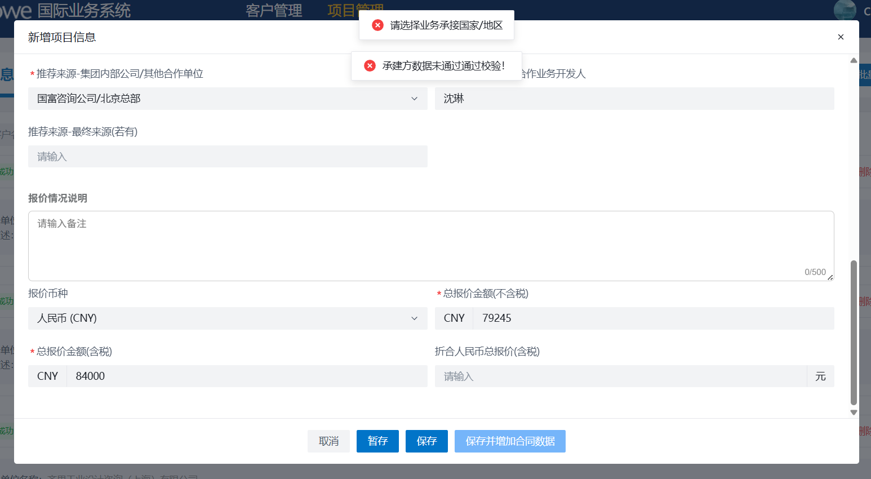Click the 暂存 button
This screenshot has height=479, width=871.
point(377,441)
